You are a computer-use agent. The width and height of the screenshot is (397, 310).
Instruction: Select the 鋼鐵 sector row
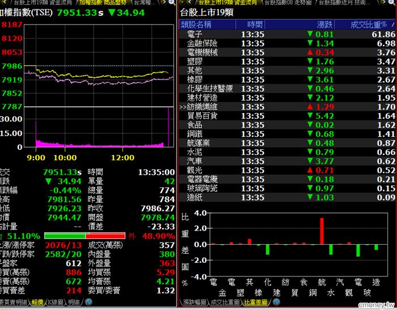[x=287, y=134]
